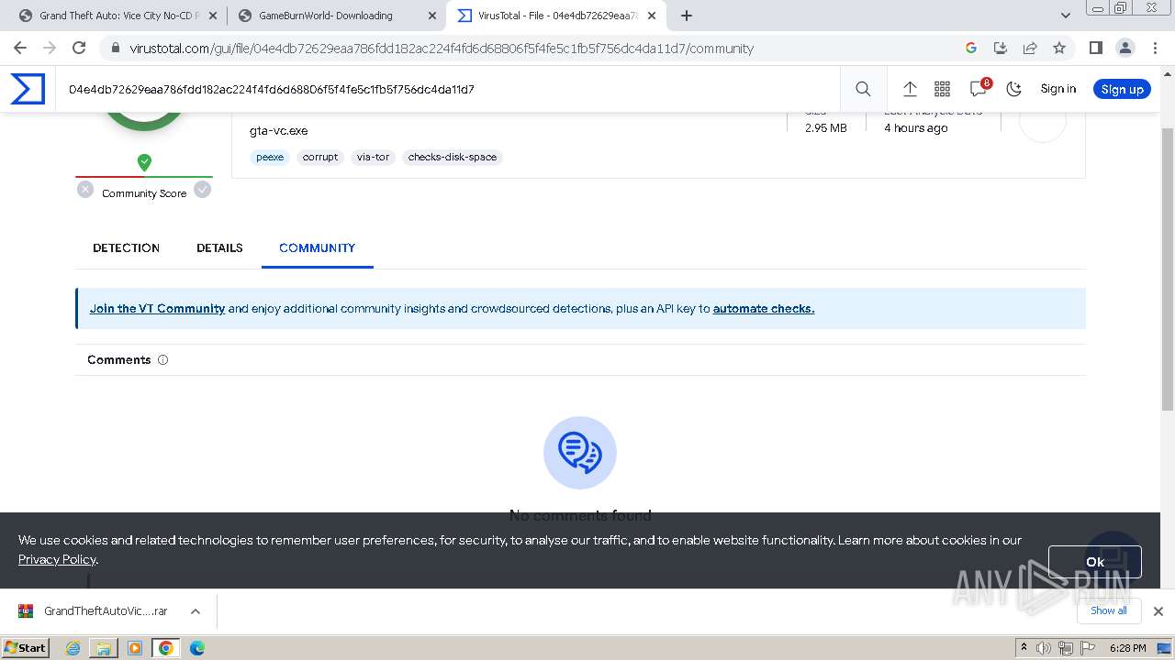Click the Join the VT Community link

(x=157, y=309)
